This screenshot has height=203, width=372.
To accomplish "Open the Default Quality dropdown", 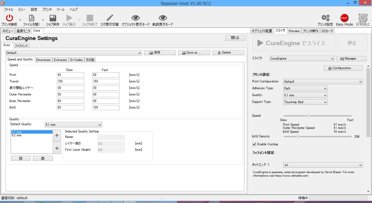I will click(x=73, y=125).
